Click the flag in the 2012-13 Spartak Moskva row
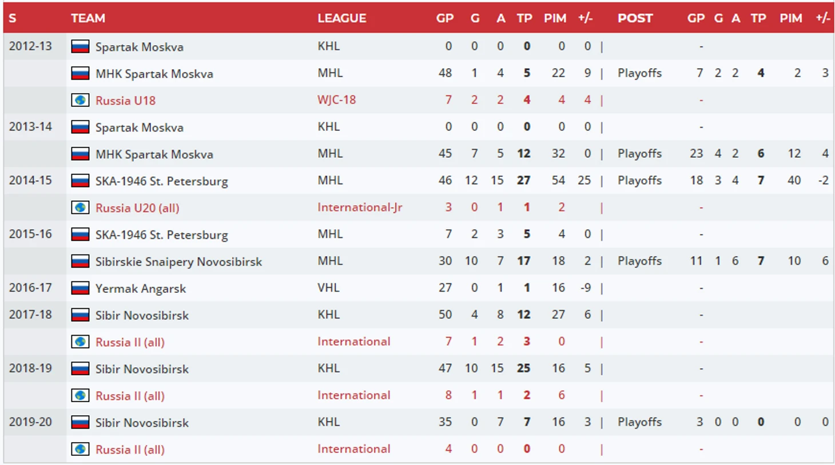Screen dimensions: 835x465 tap(80, 46)
